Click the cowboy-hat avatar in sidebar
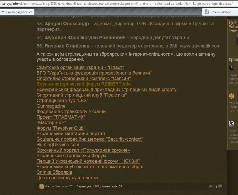238x195 pixels. coord(231,124)
